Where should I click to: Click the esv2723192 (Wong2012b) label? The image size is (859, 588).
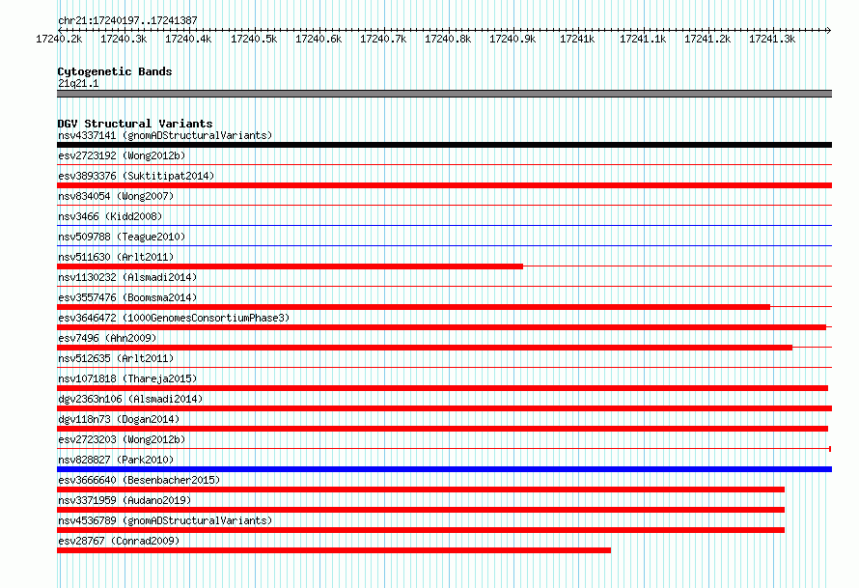click(x=122, y=155)
